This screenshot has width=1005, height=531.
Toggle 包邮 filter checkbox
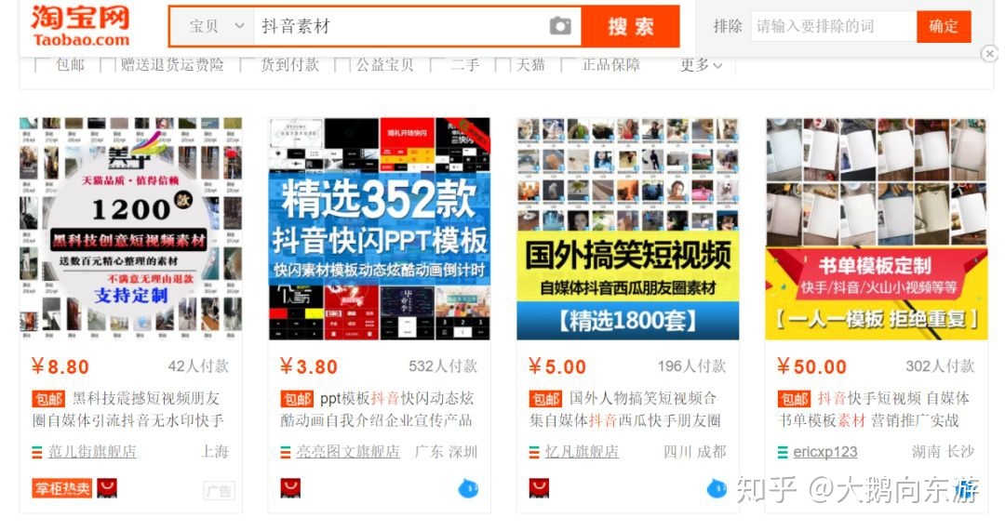pos(42,65)
